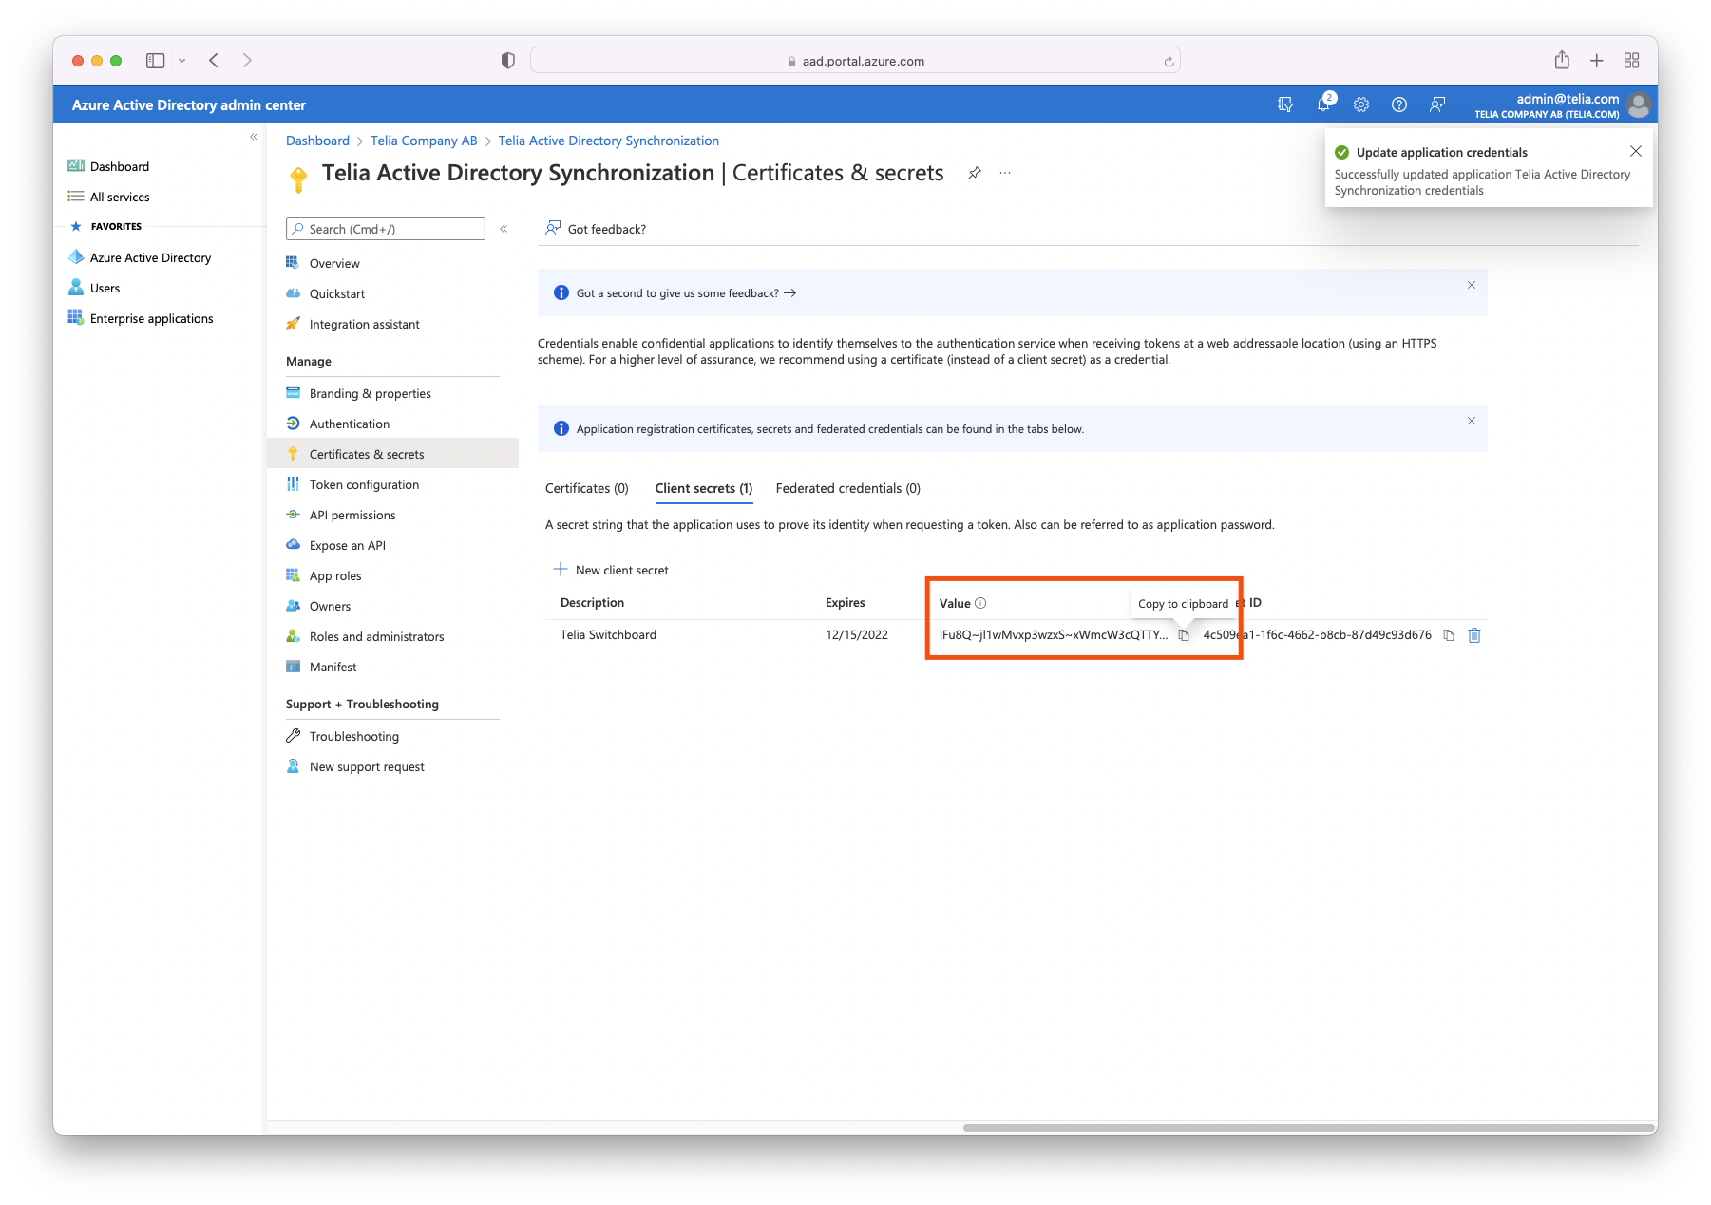
Task: Open Integration assistant
Action: pos(364,324)
